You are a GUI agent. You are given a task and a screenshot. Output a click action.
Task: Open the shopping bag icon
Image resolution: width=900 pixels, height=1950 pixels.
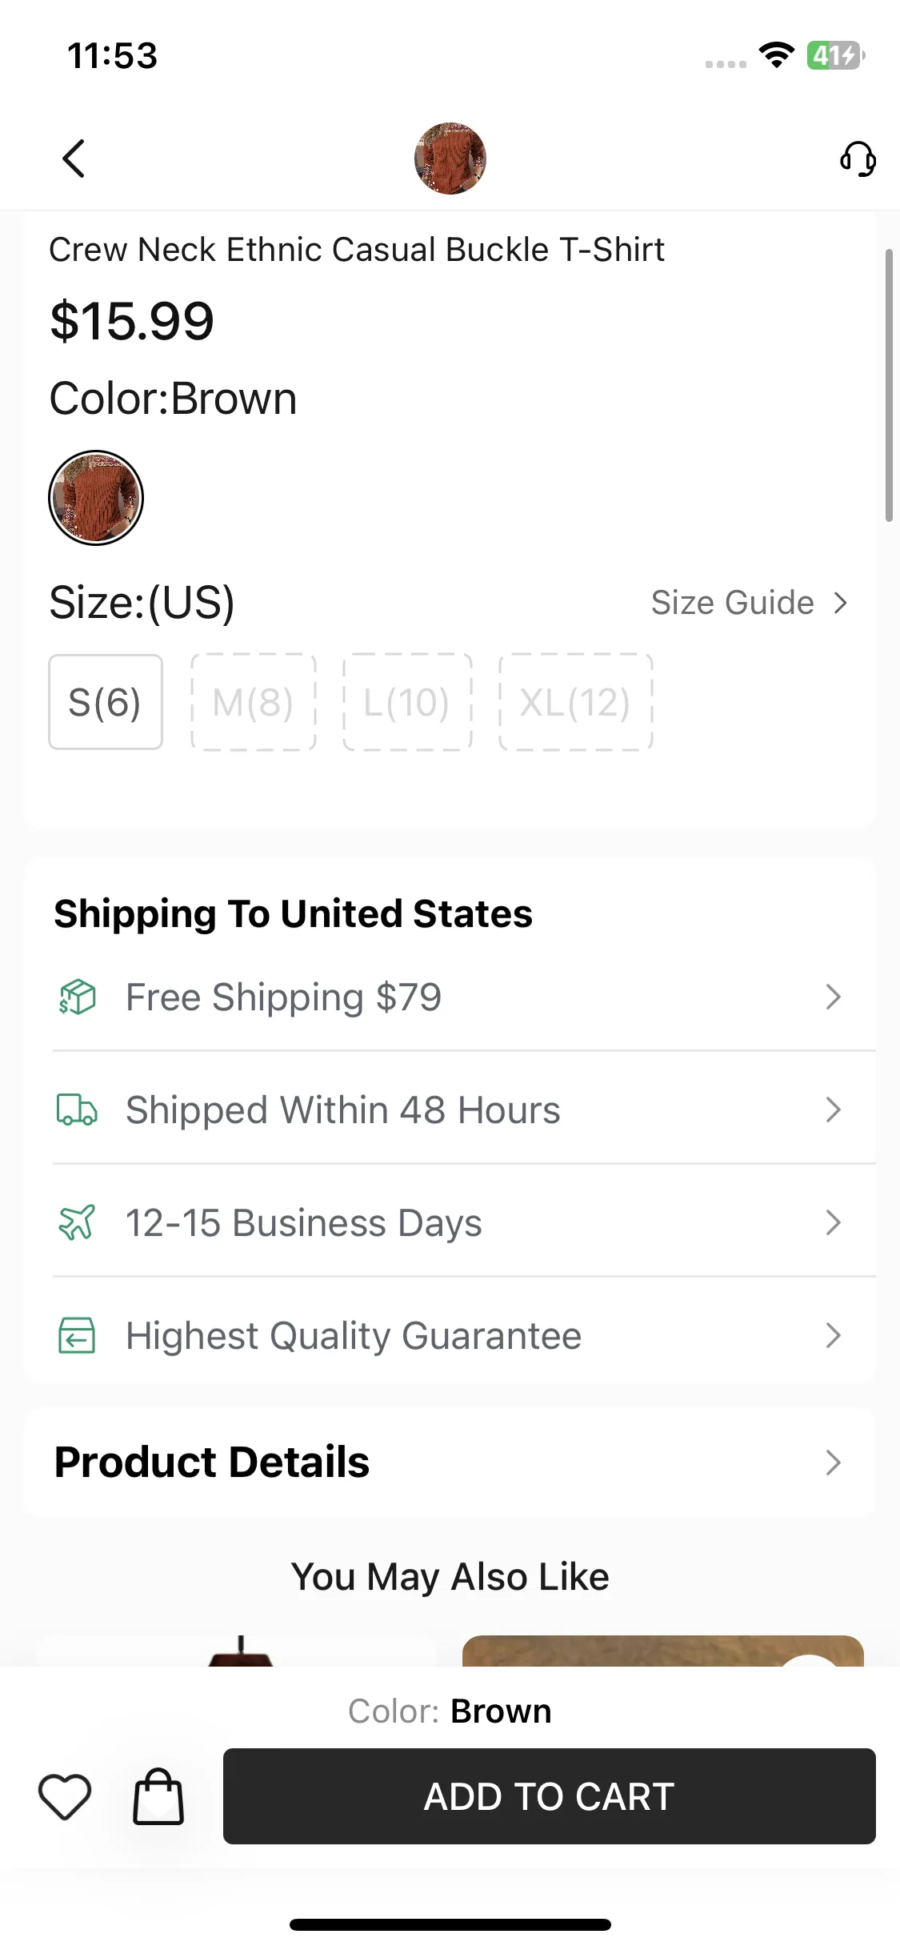[158, 1796]
